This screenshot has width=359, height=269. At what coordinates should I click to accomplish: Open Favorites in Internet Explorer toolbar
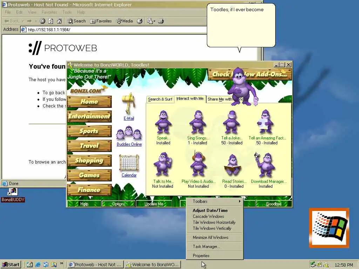click(101, 21)
